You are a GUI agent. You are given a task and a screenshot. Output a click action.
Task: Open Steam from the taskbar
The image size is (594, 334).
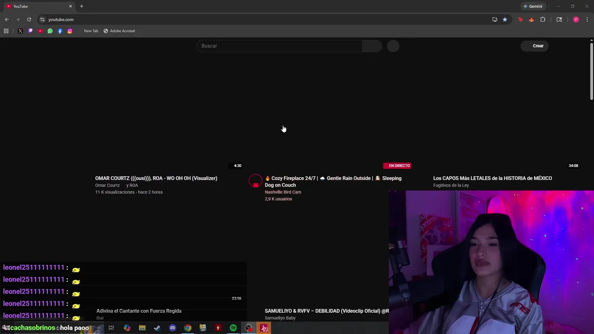point(157,328)
